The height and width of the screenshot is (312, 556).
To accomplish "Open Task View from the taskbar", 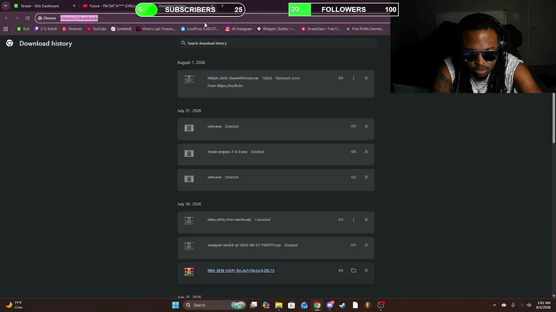I will click(254, 305).
